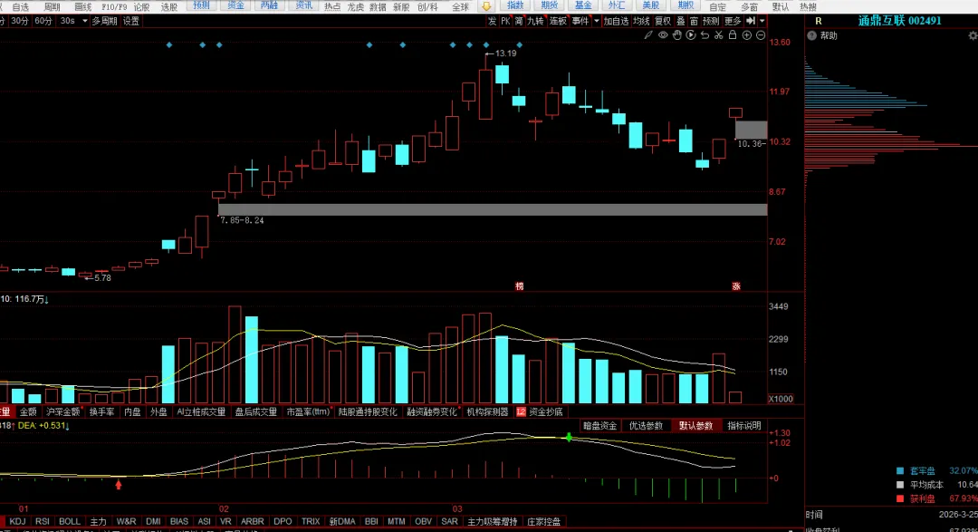This screenshot has height=532, width=978.
Task: Select the scissors cut tool icon
Action: (x=718, y=35)
